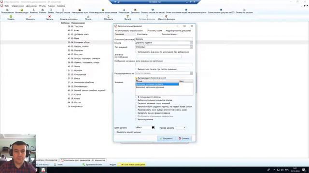Open the Номенклатура toolbar icon
Image resolution: width=309 pixels, height=173 pixels.
[22, 11]
